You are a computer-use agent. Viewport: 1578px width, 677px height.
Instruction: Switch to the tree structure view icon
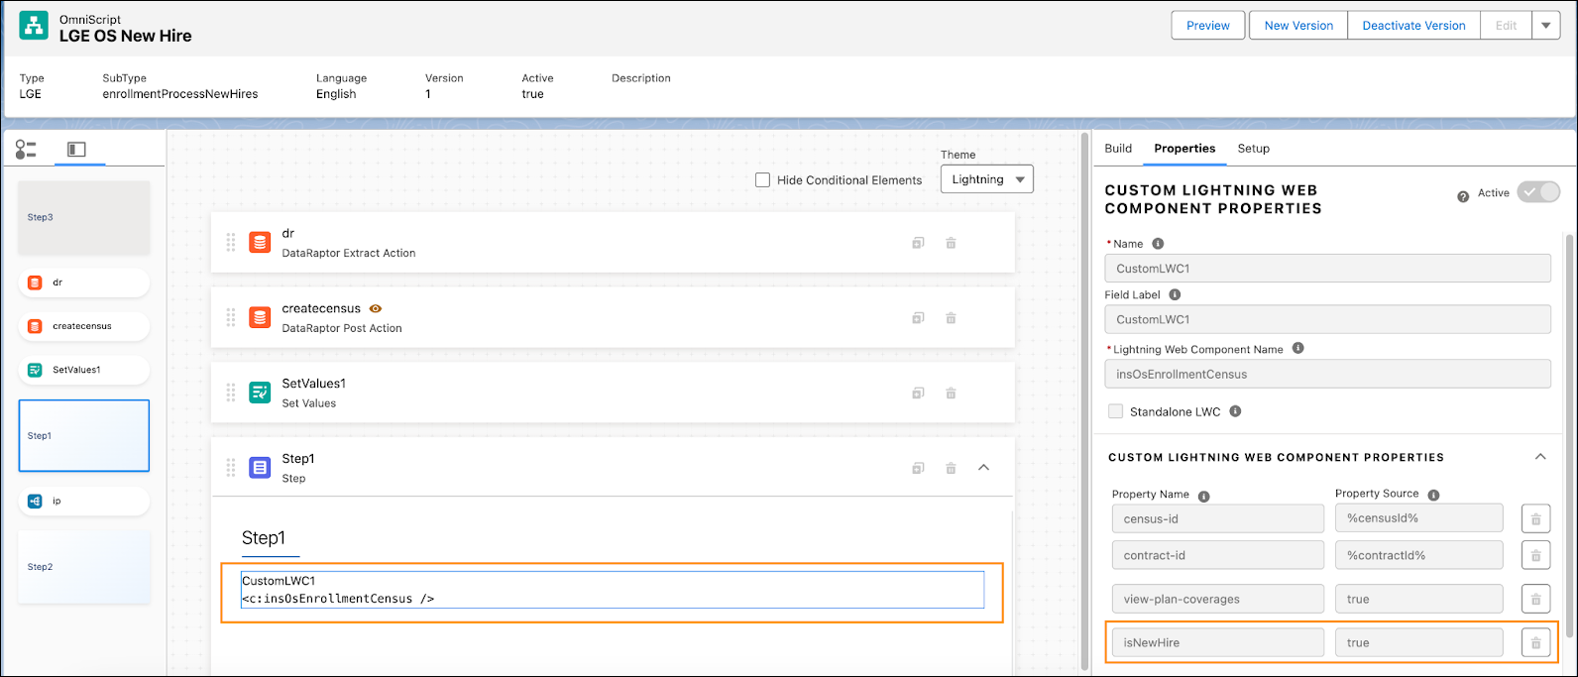(26, 150)
